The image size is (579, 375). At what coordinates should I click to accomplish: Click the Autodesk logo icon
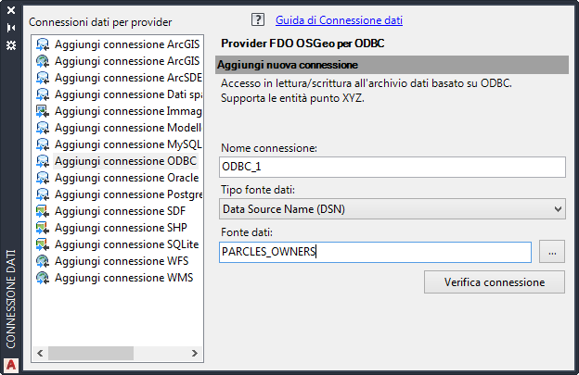pos(11,364)
